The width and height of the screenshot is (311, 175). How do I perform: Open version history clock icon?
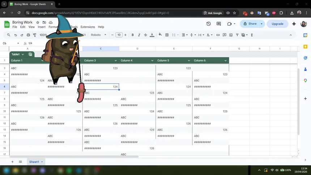click(x=209, y=24)
